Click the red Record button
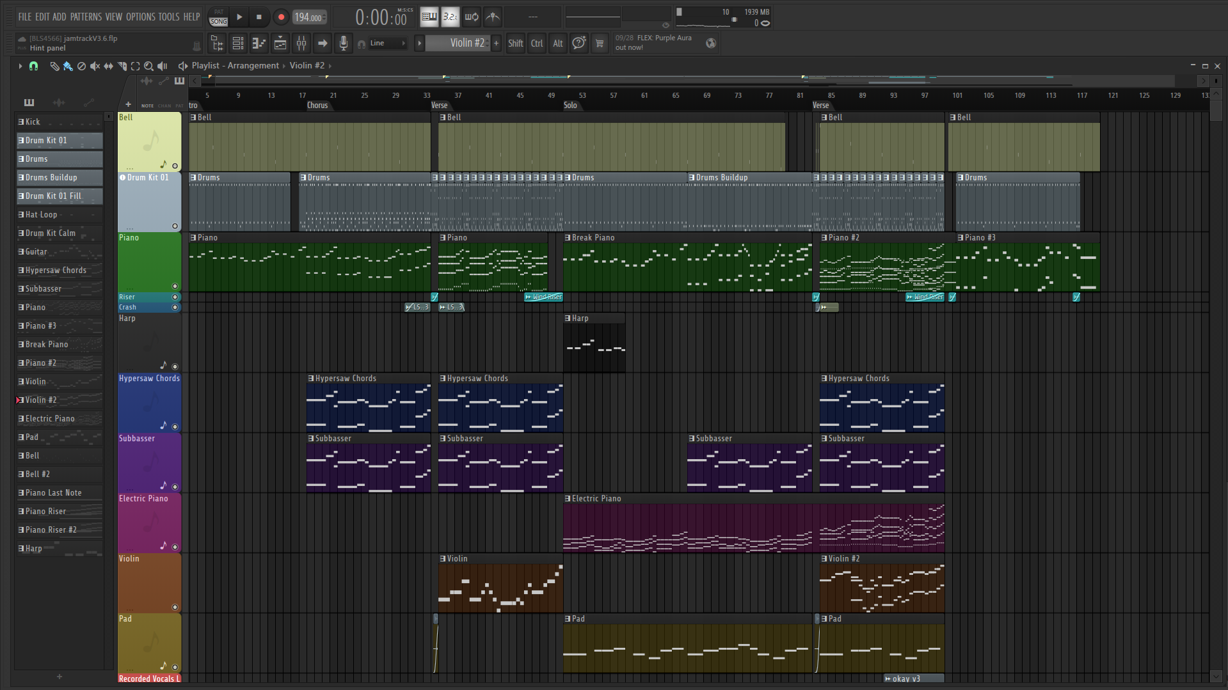This screenshot has height=690, width=1228. coord(280,17)
